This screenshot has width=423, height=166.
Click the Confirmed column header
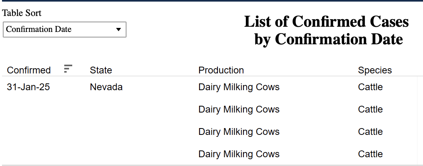[29, 70]
